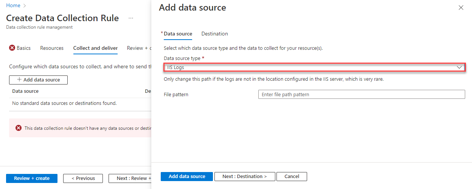Select the Collect and deliver tab

click(x=95, y=48)
